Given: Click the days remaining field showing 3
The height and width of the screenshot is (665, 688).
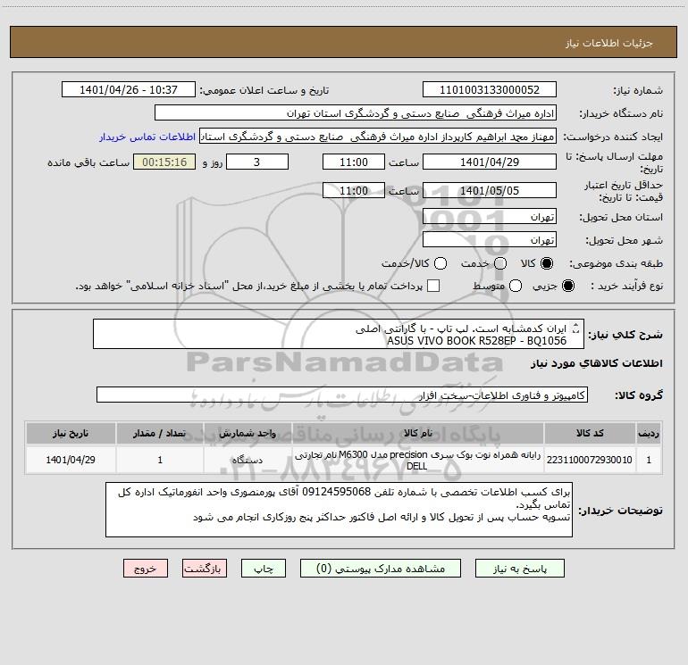Looking at the screenshot, I should (257, 162).
